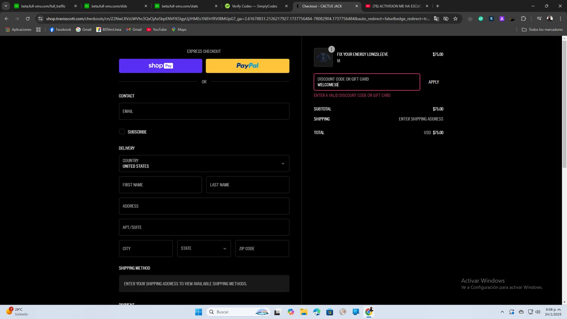This screenshot has width=567, height=319.
Task: Open the State dropdown
Action: tap(204, 249)
